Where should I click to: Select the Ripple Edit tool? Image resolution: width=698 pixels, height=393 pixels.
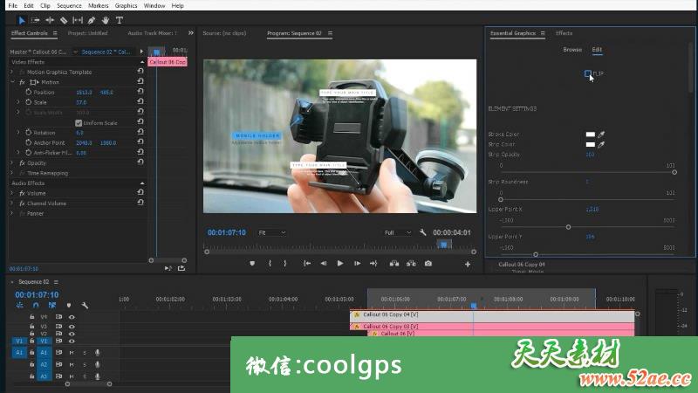50,20
